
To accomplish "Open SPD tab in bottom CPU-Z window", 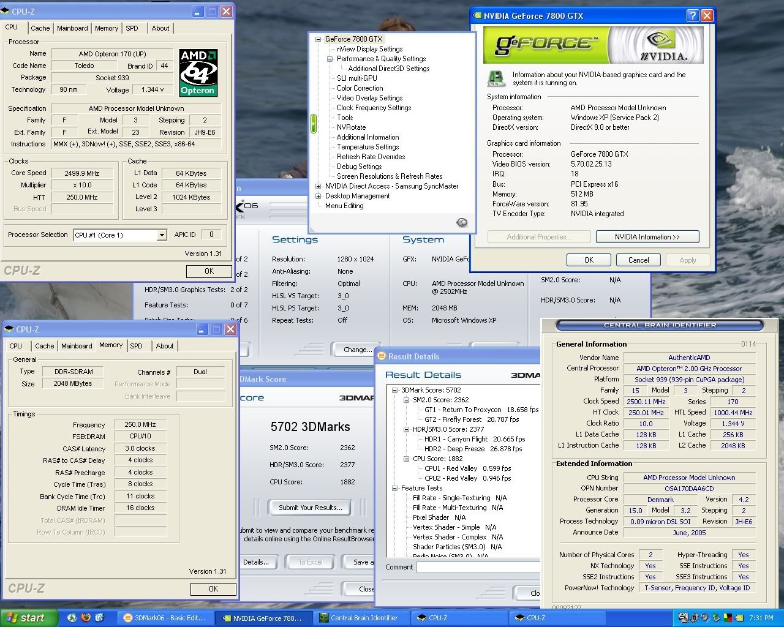I will point(137,346).
